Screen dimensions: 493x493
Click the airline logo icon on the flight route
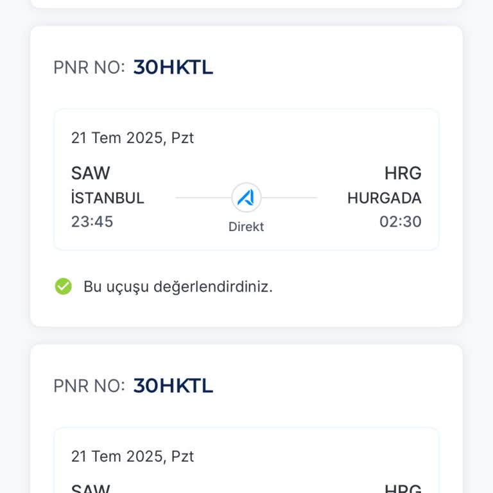point(246,198)
